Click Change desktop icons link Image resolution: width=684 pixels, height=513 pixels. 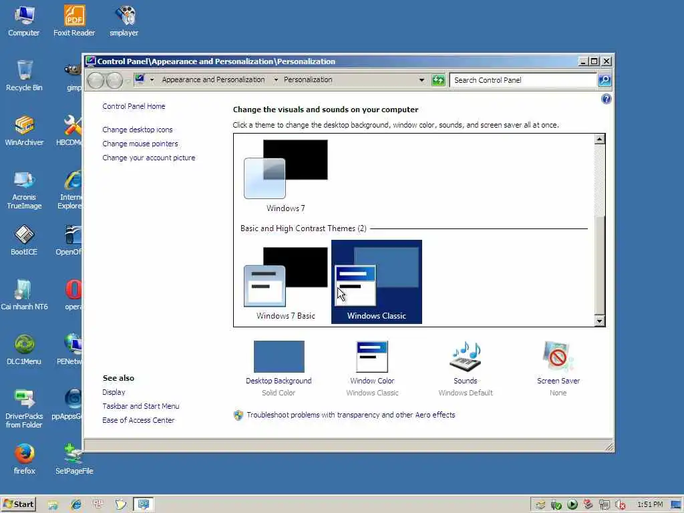click(x=138, y=130)
